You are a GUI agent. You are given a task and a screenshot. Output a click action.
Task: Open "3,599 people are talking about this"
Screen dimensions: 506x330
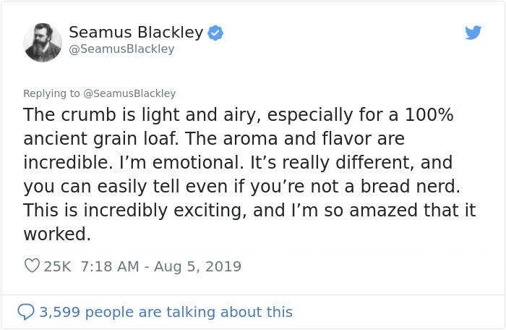pyautogui.click(x=166, y=312)
